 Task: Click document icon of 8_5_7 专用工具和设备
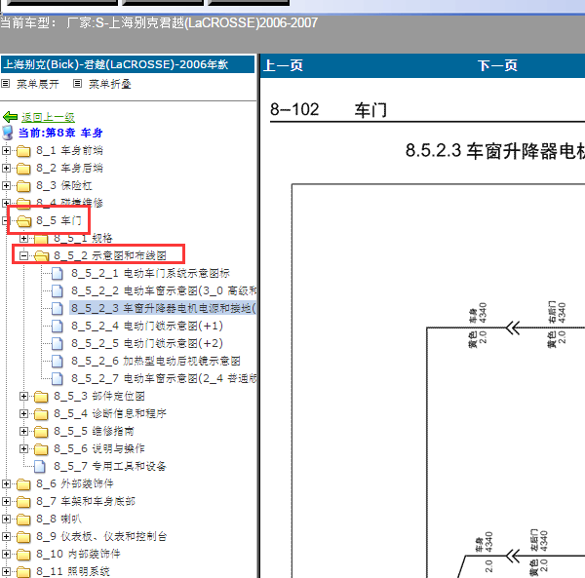pos(40,466)
